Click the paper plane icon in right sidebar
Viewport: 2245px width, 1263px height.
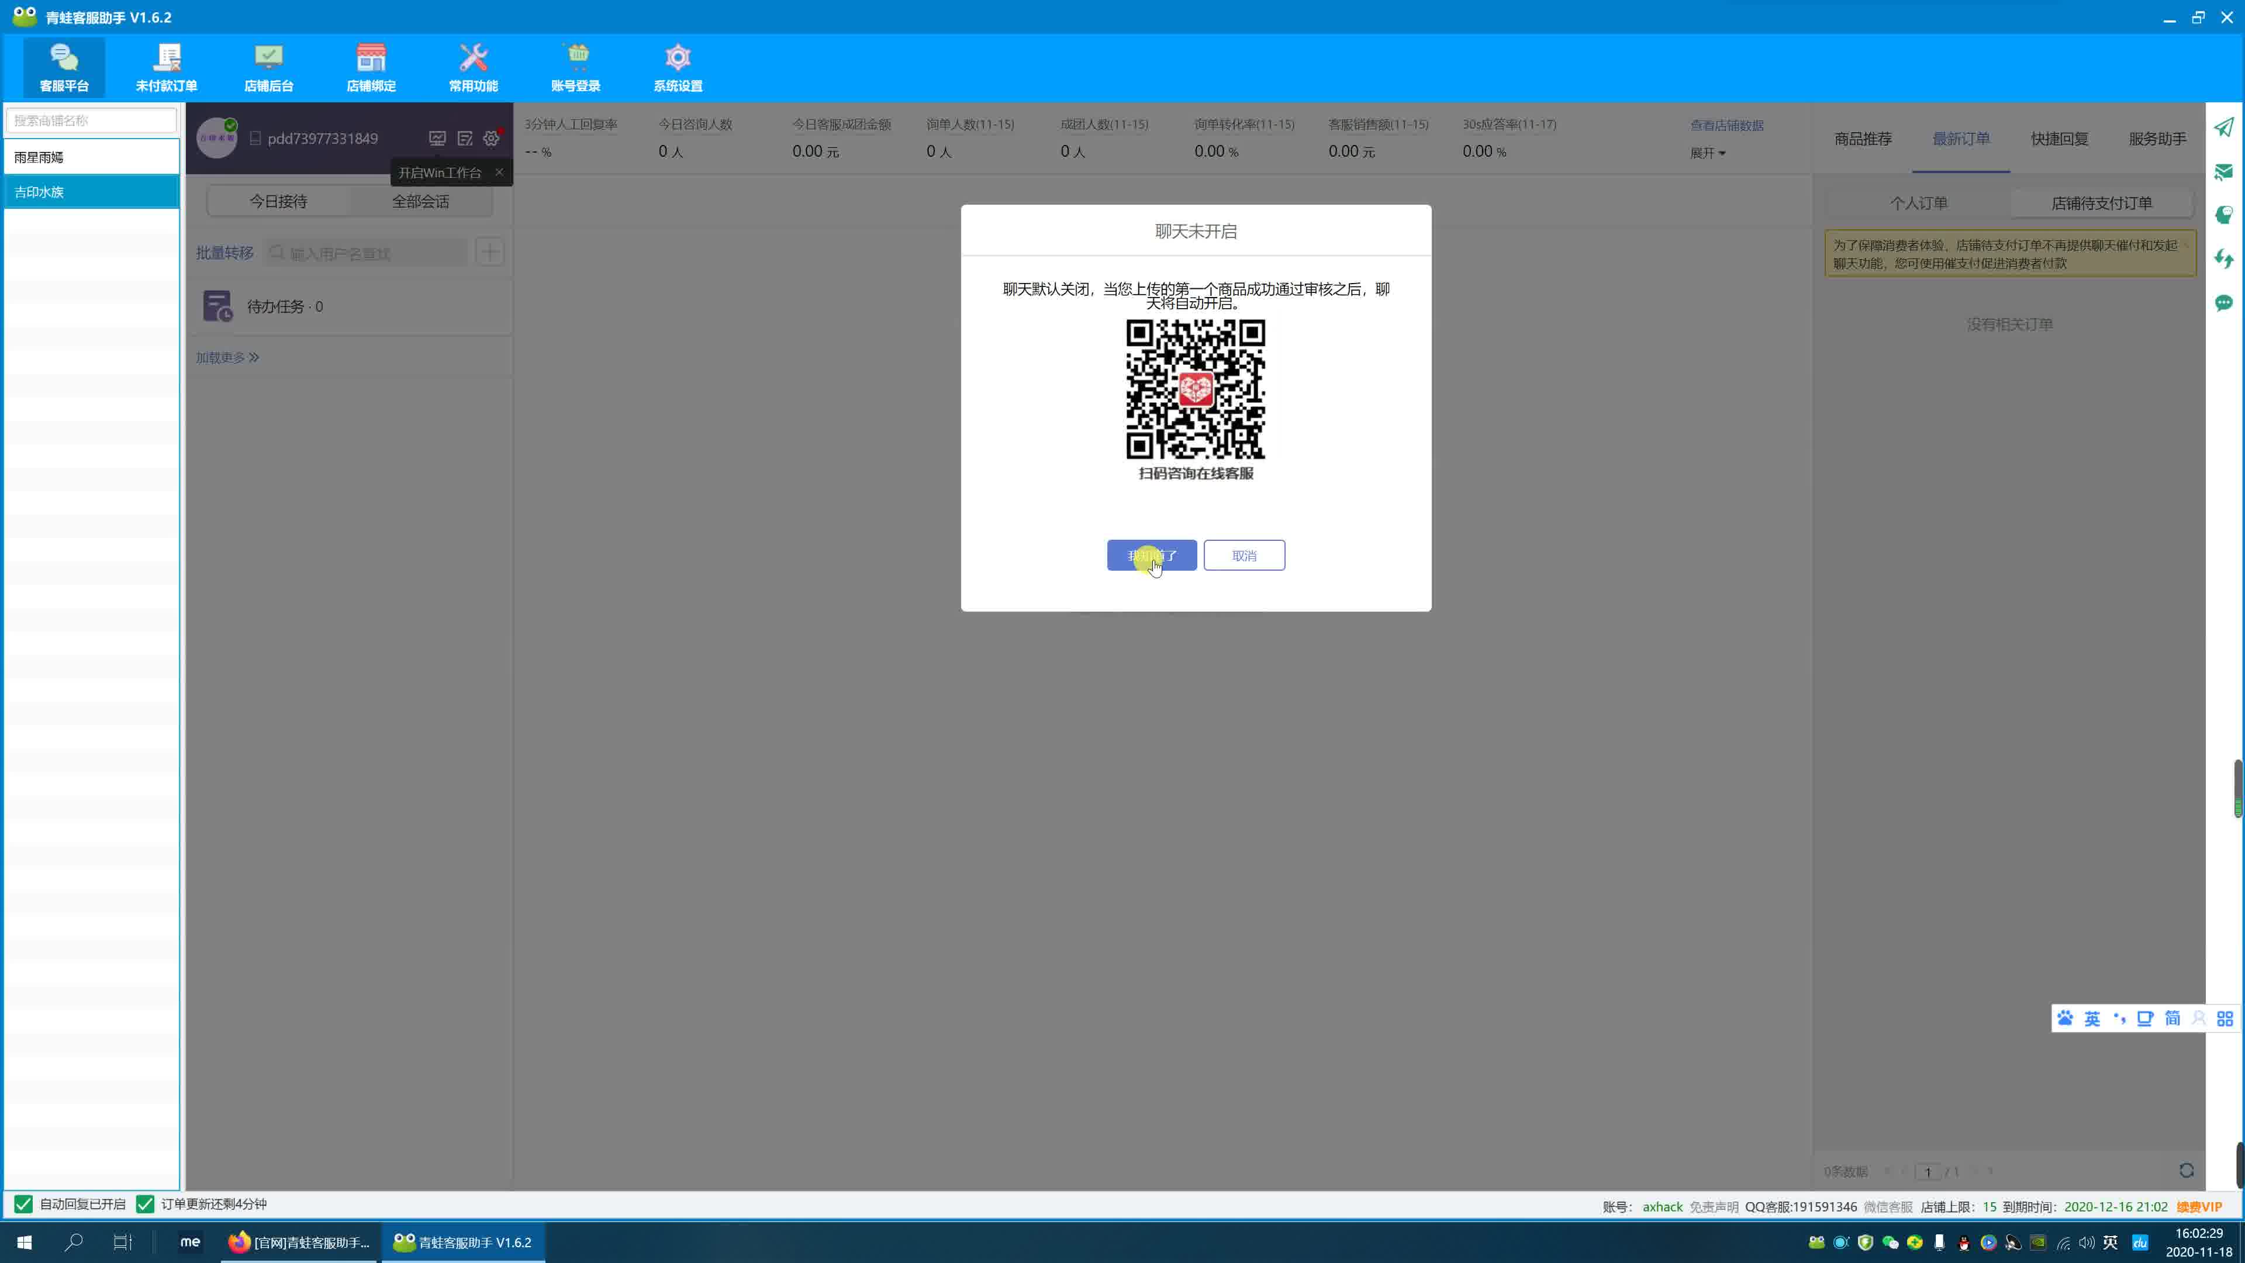[2224, 127]
